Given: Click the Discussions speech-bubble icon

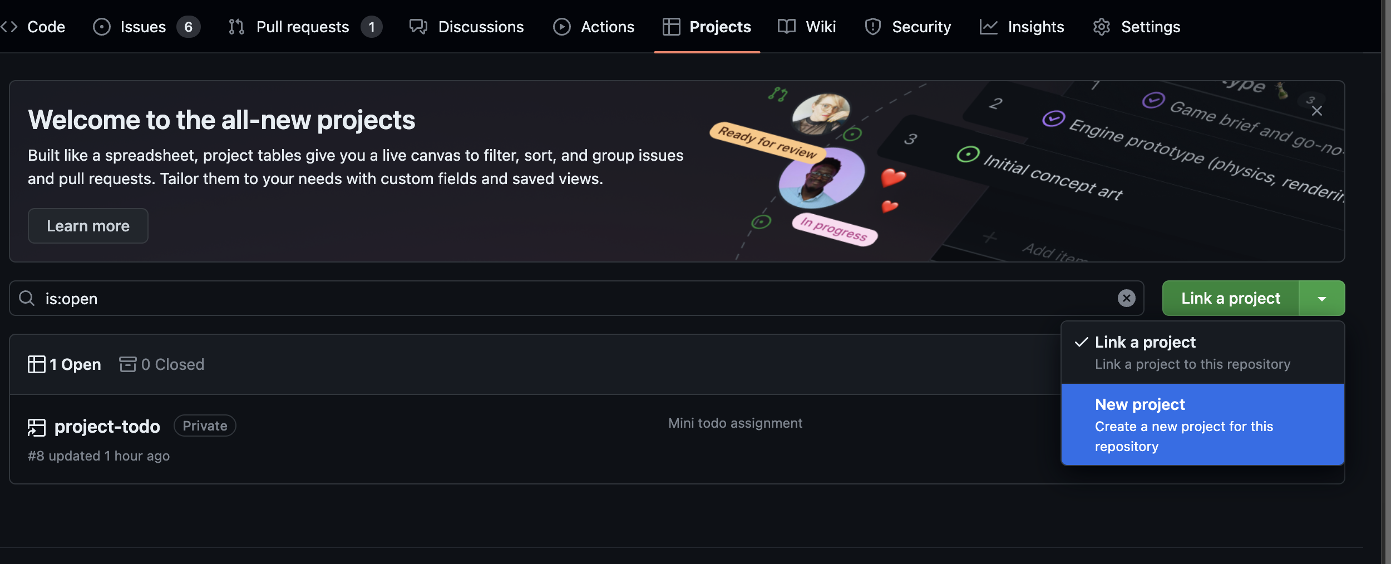Looking at the screenshot, I should [418, 27].
